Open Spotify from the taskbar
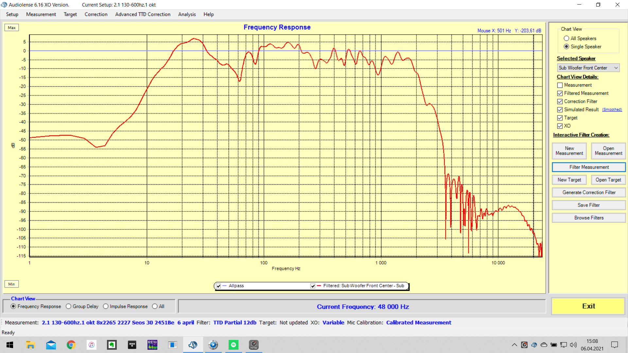This screenshot has height=353, width=628. (234, 345)
